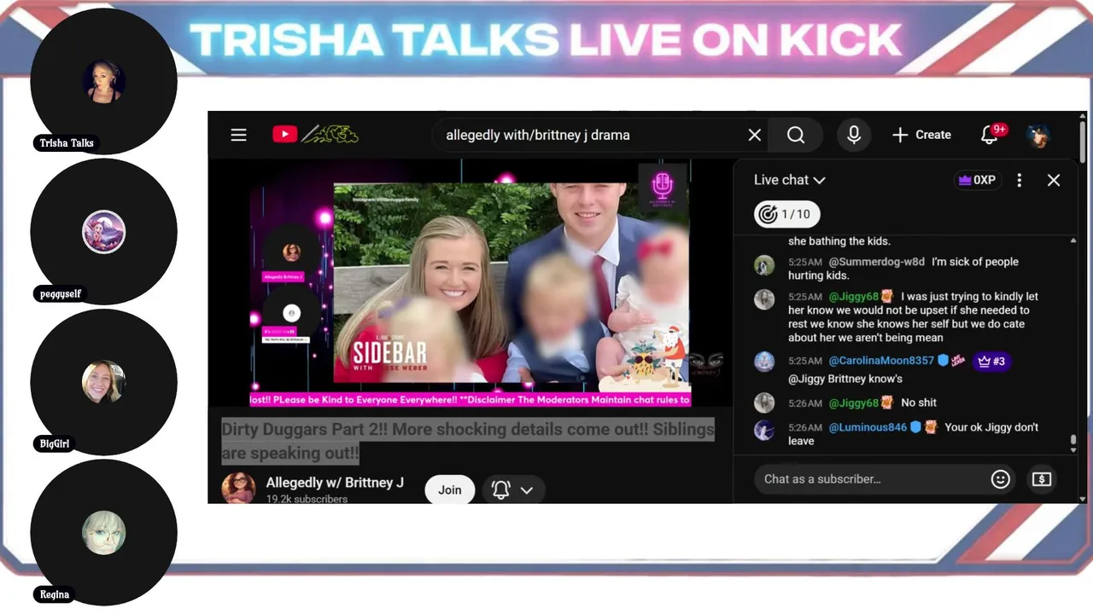Select Trisha Talks participant avatar
Viewport: 1093px width, 614px height.
point(103,82)
